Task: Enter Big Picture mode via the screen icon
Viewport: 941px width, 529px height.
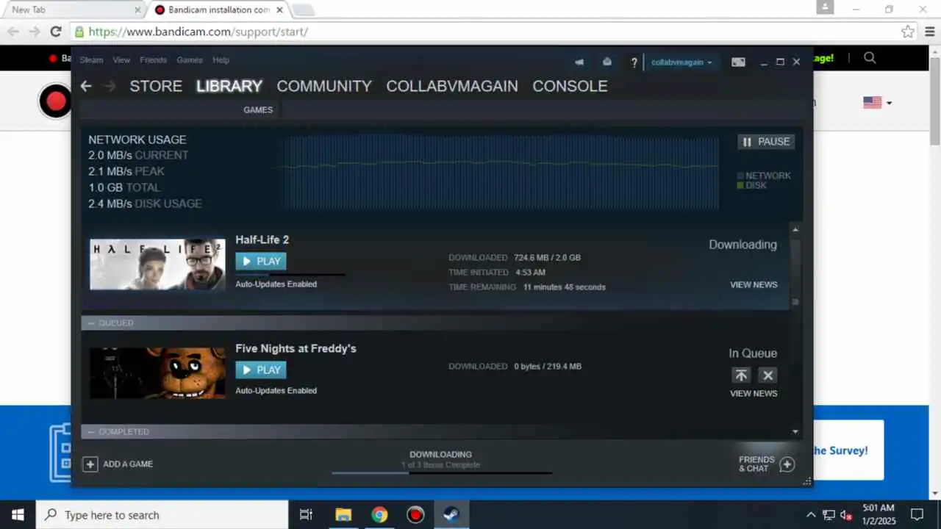Action: [x=738, y=62]
